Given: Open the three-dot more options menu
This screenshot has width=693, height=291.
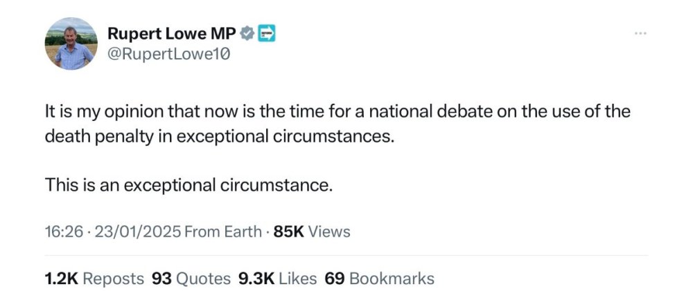Looking at the screenshot, I should pyautogui.click(x=642, y=33).
